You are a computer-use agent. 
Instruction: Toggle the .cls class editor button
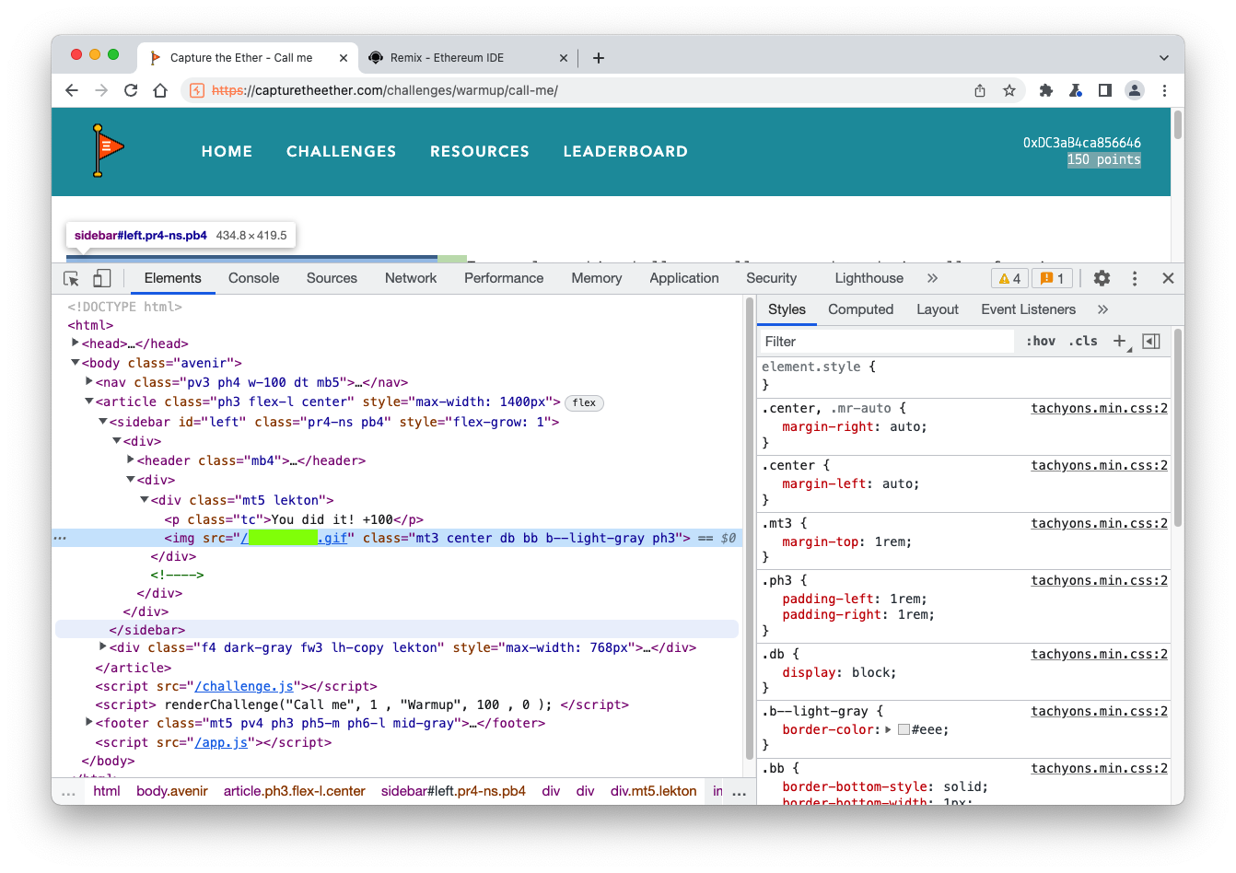(x=1083, y=341)
